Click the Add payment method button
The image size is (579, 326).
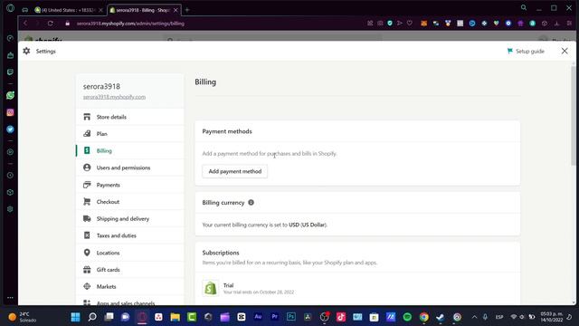pos(235,171)
